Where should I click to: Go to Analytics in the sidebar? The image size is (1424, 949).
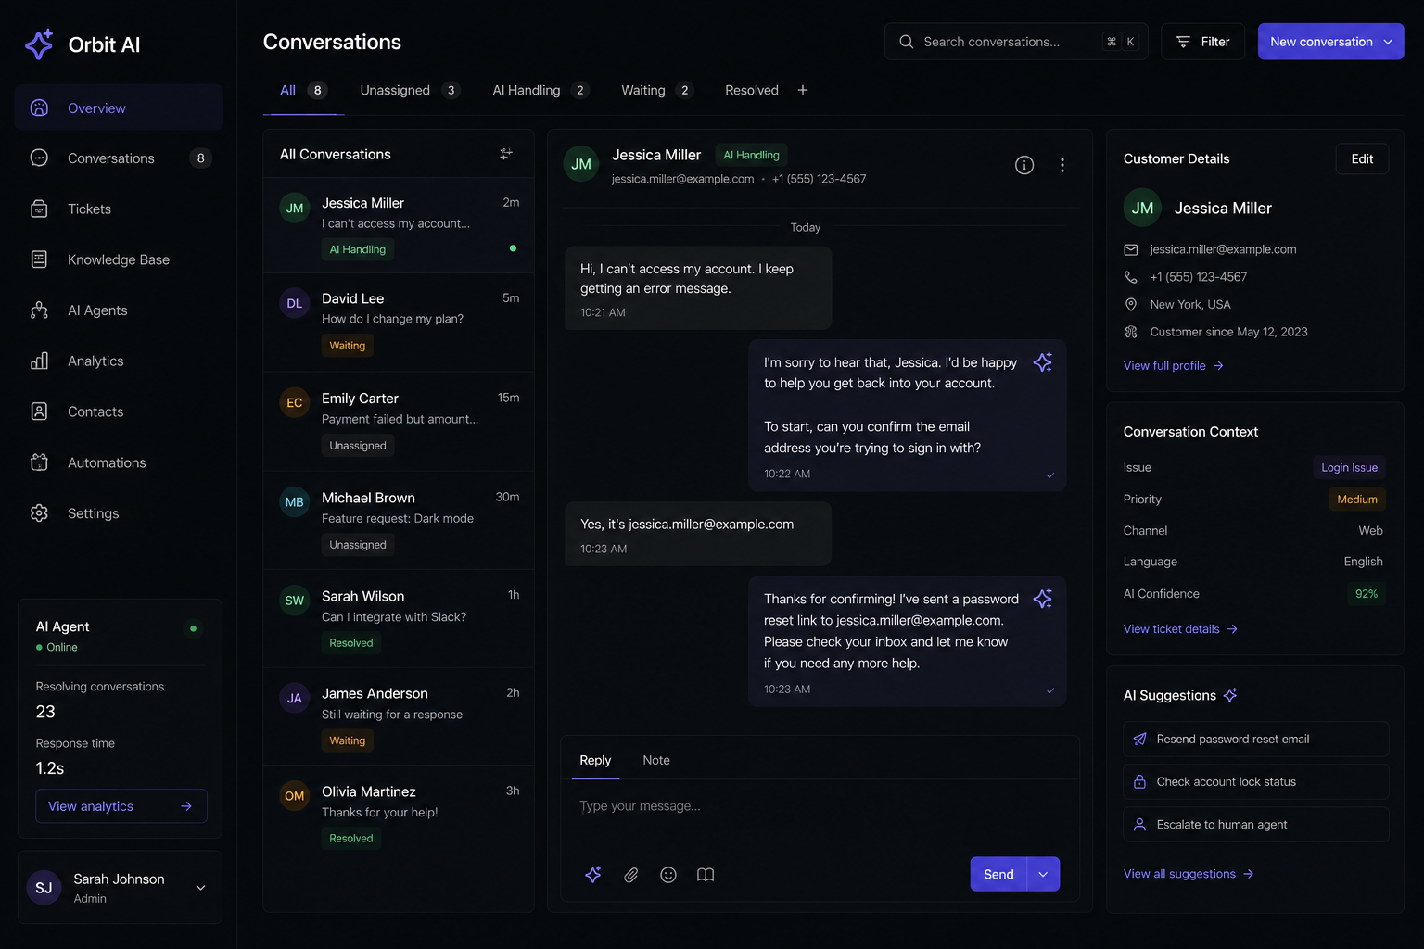point(119,361)
